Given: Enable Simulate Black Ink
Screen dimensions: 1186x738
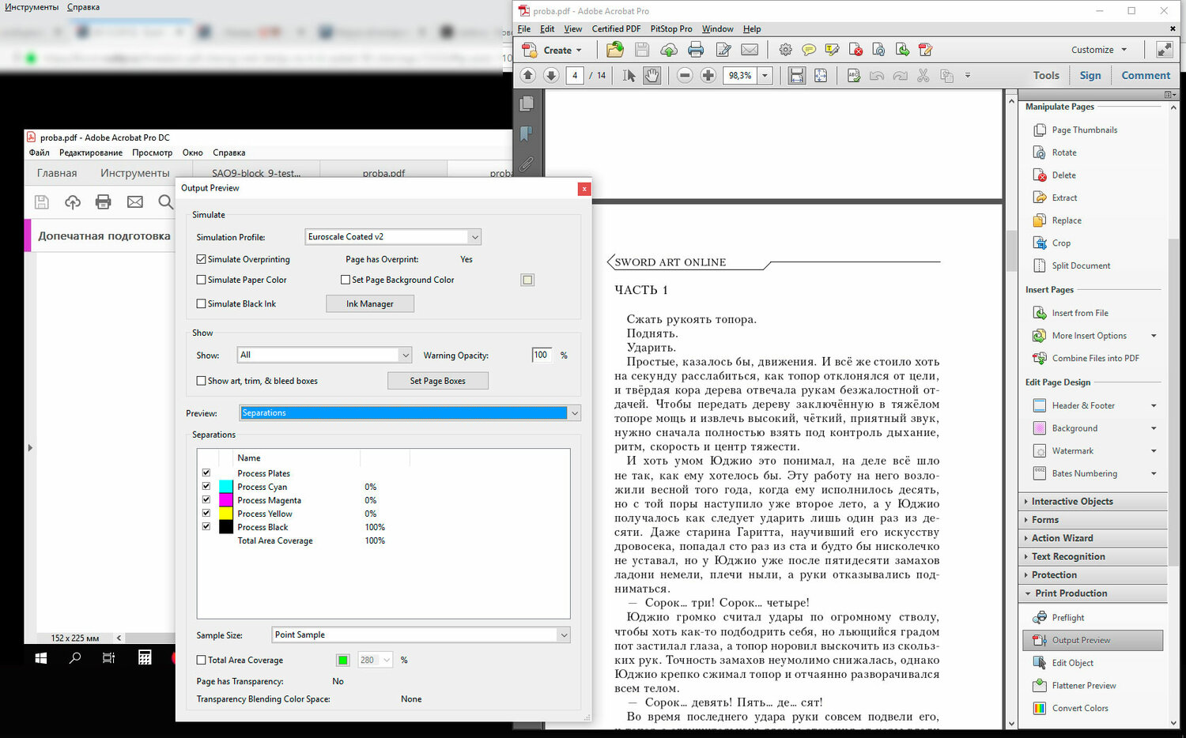Looking at the screenshot, I should [201, 303].
